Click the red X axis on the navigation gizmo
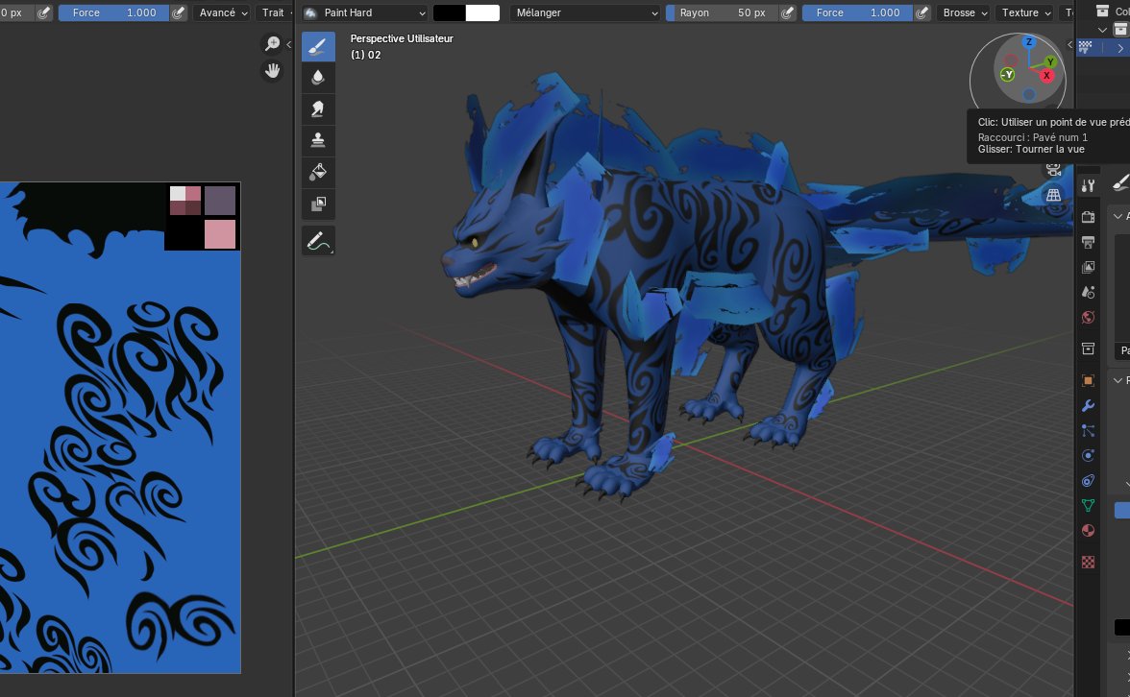Viewport: 1130px width, 697px height. (1046, 75)
